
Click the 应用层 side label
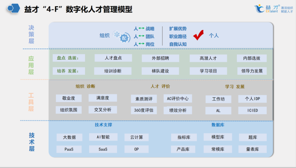coord(31,65)
